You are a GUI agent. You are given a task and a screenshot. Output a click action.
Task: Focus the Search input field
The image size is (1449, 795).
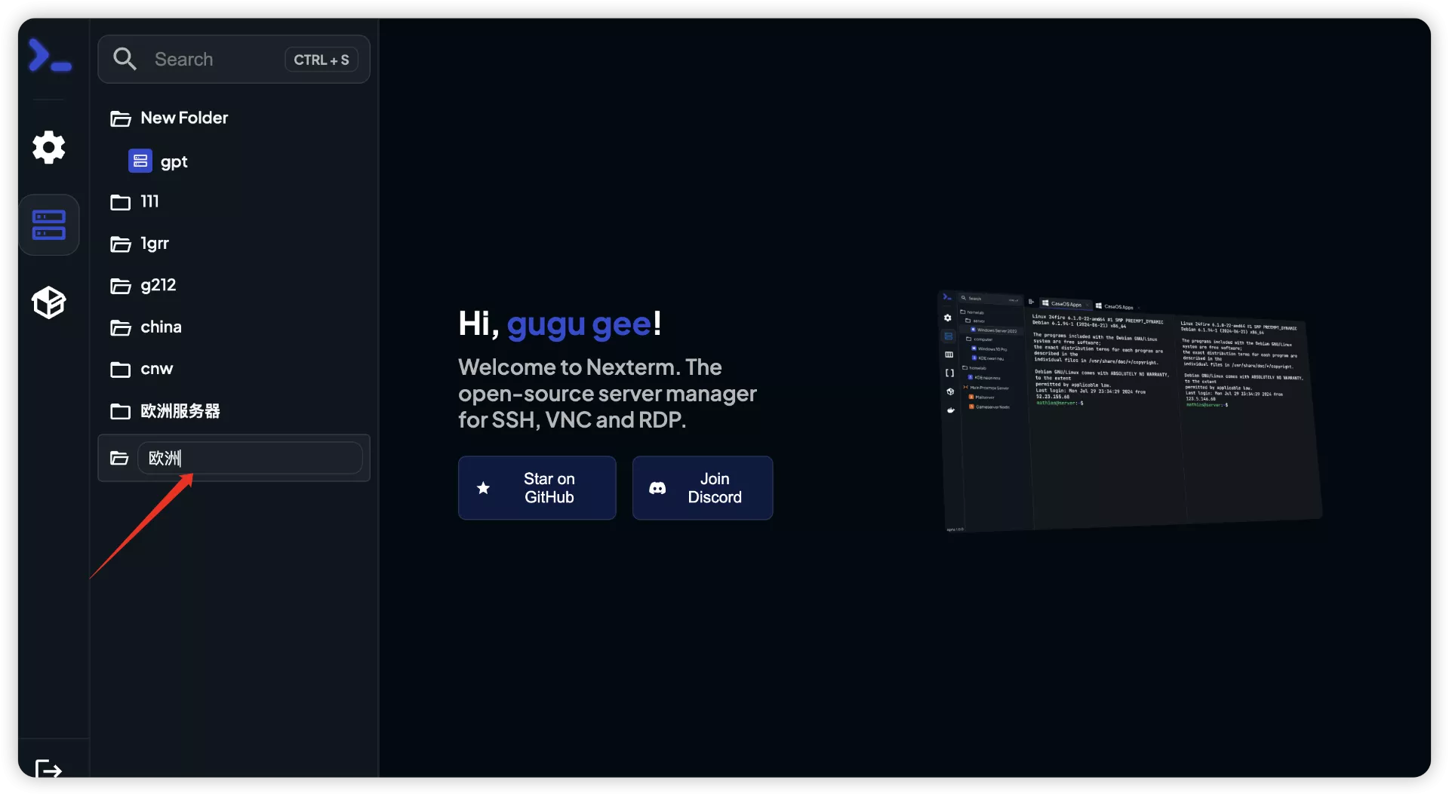point(234,59)
